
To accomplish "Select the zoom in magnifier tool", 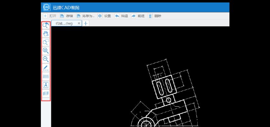I will 46,51.
